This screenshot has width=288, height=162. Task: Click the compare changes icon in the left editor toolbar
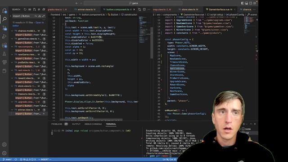pos(139,9)
